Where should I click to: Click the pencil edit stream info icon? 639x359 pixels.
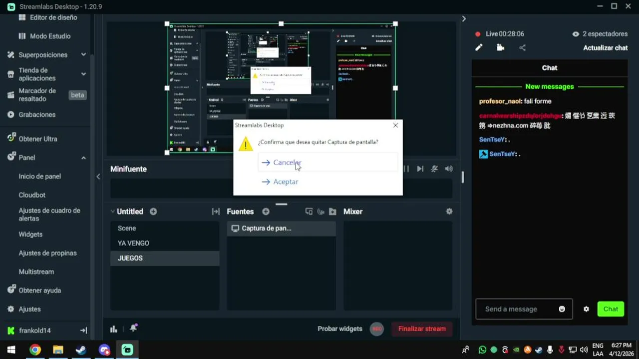(479, 48)
